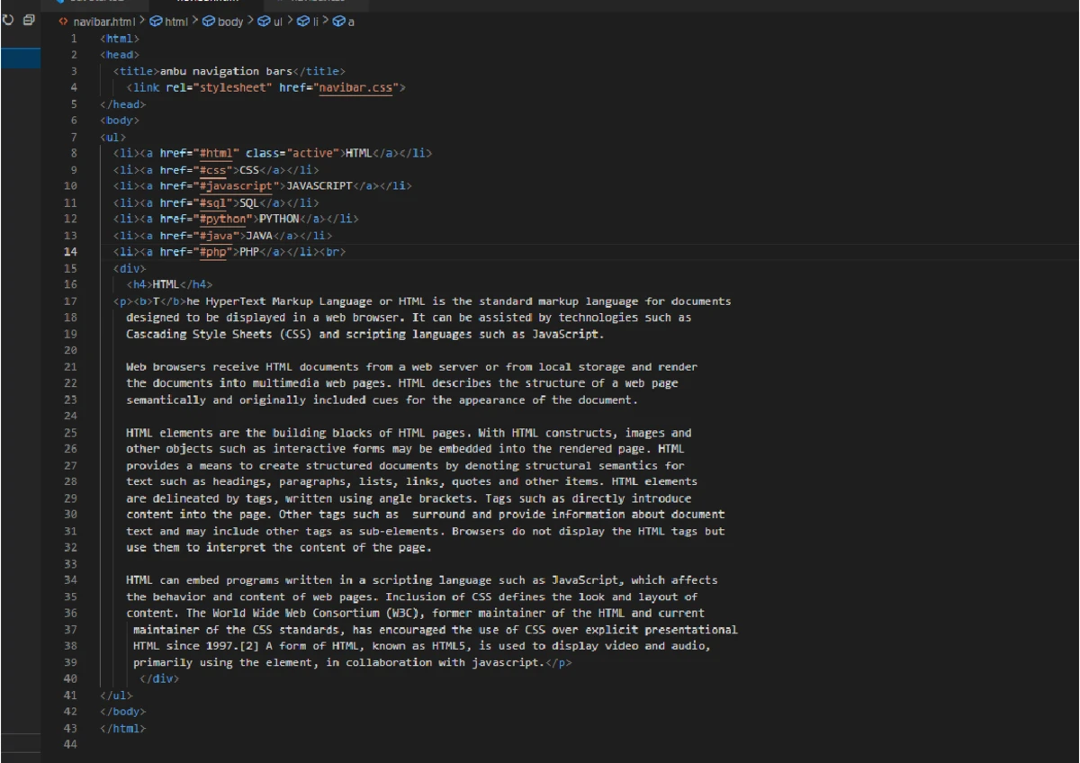The width and height of the screenshot is (1080, 763).
Task: Click the closing </html> tag on line 43
Action: [x=123, y=728]
